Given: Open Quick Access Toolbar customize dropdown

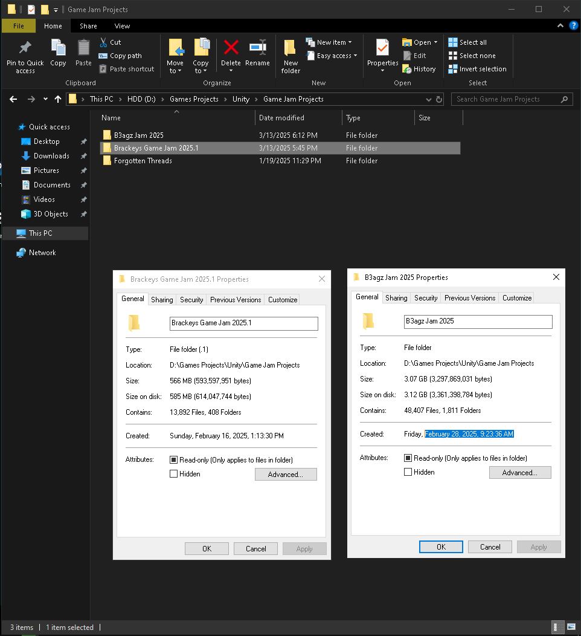Looking at the screenshot, I should tap(56, 10).
